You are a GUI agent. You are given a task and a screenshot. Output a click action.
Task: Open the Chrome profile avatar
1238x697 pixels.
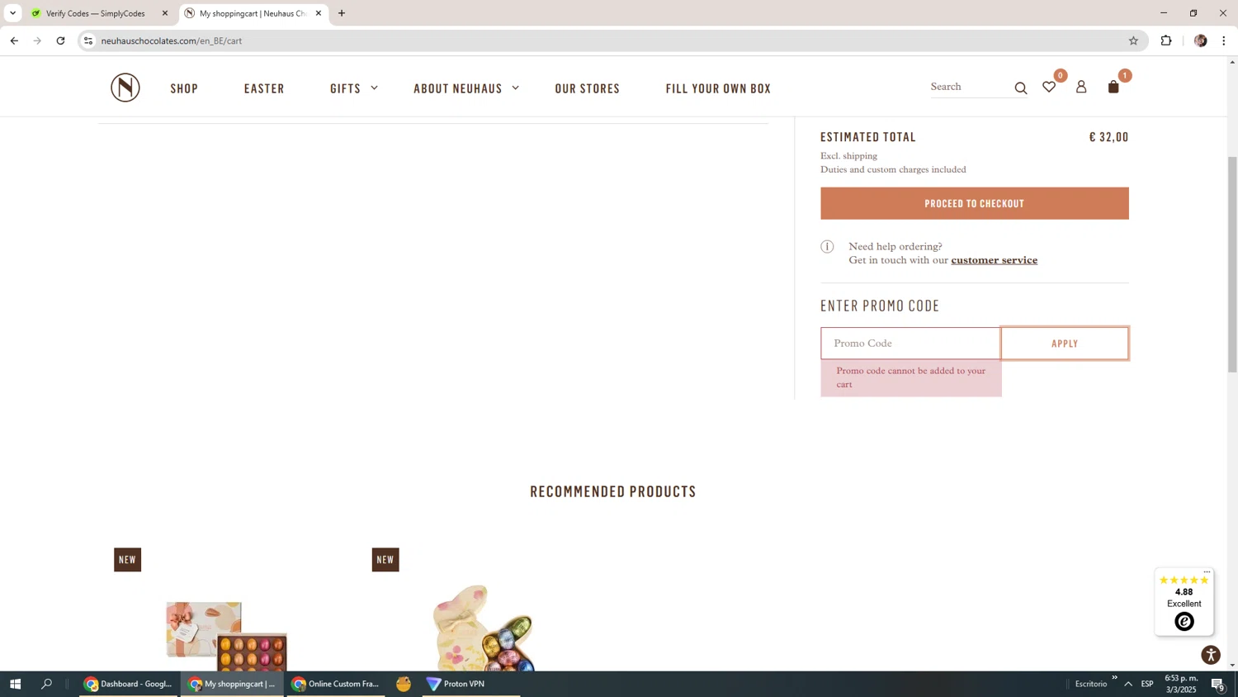pyautogui.click(x=1201, y=40)
